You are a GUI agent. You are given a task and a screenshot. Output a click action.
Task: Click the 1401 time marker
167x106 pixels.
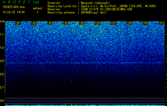[x=18, y=23]
